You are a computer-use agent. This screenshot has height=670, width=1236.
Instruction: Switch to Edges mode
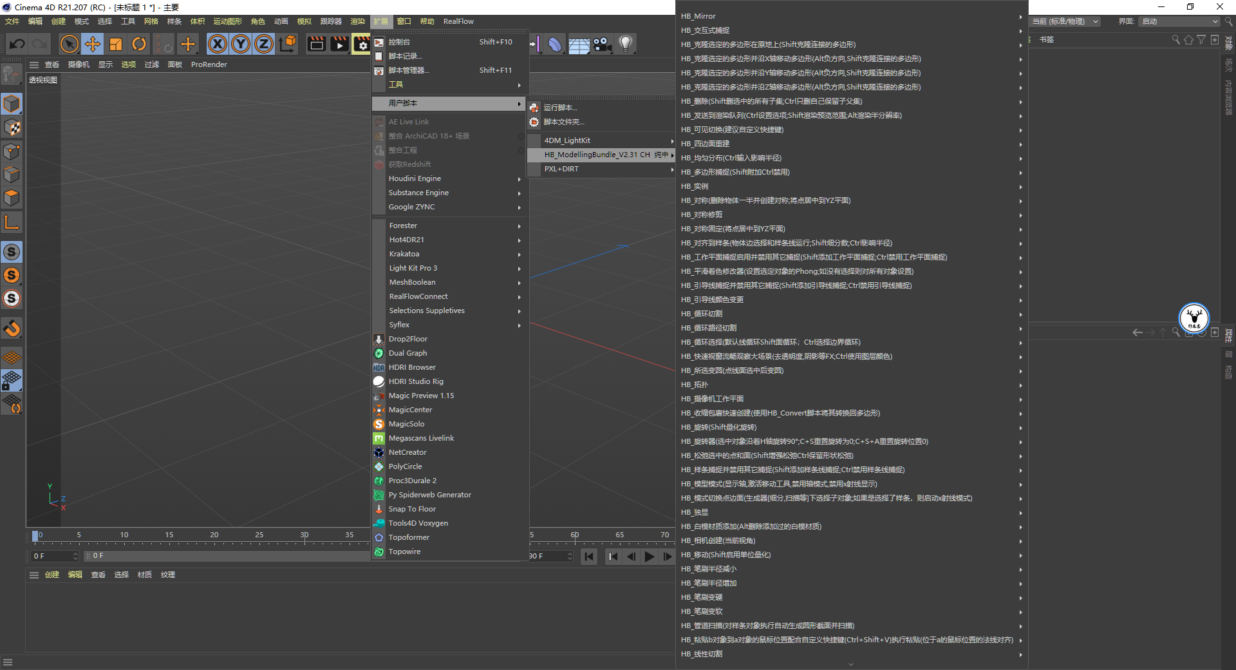12,175
